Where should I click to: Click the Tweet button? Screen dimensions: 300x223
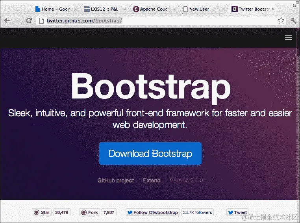click(237, 212)
